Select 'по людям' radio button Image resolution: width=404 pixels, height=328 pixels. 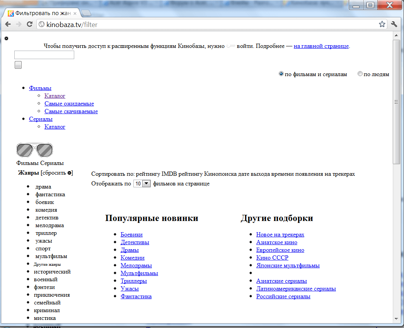click(x=360, y=74)
